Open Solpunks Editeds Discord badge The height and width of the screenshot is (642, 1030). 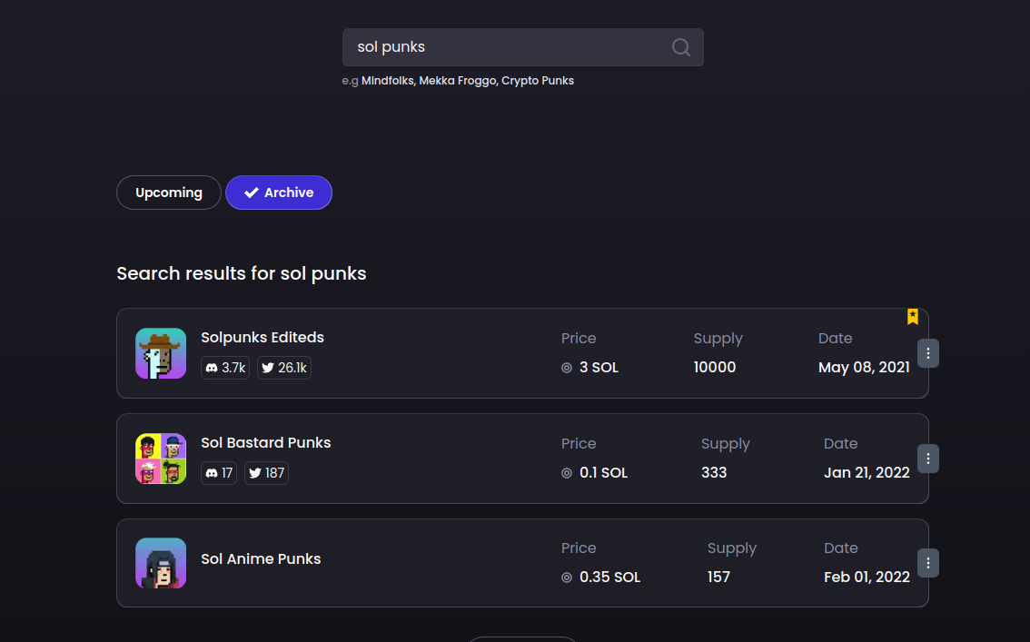(x=225, y=368)
